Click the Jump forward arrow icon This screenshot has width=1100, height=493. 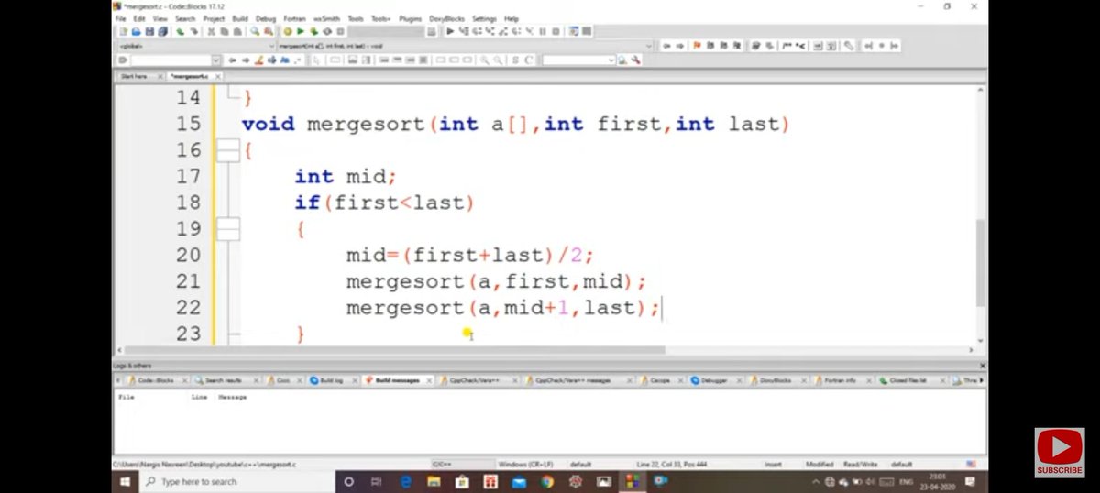pyautogui.click(x=680, y=46)
